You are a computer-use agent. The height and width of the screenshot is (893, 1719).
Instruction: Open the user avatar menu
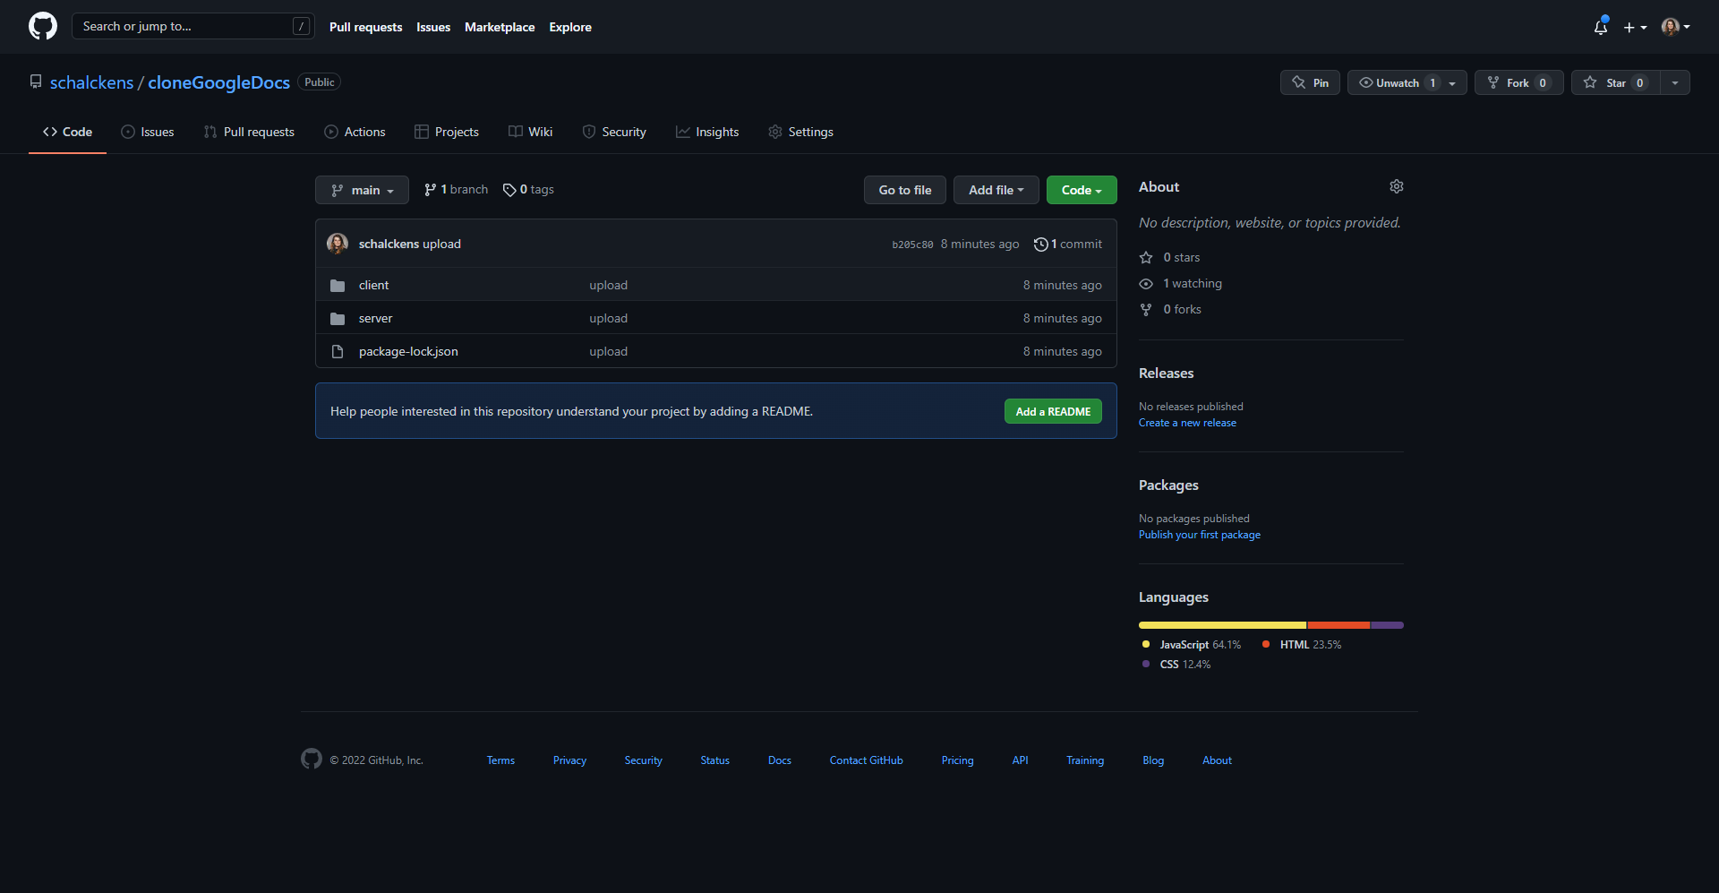(x=1675, y=27)
